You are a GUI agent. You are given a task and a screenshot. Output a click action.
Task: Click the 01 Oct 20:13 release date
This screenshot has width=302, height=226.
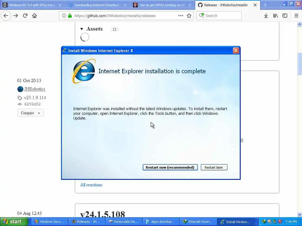pos(29,81)
